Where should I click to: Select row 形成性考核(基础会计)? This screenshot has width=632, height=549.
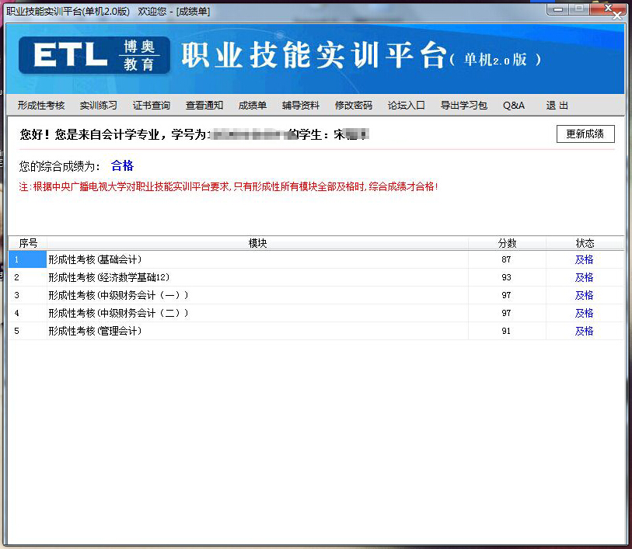(316, 259)
